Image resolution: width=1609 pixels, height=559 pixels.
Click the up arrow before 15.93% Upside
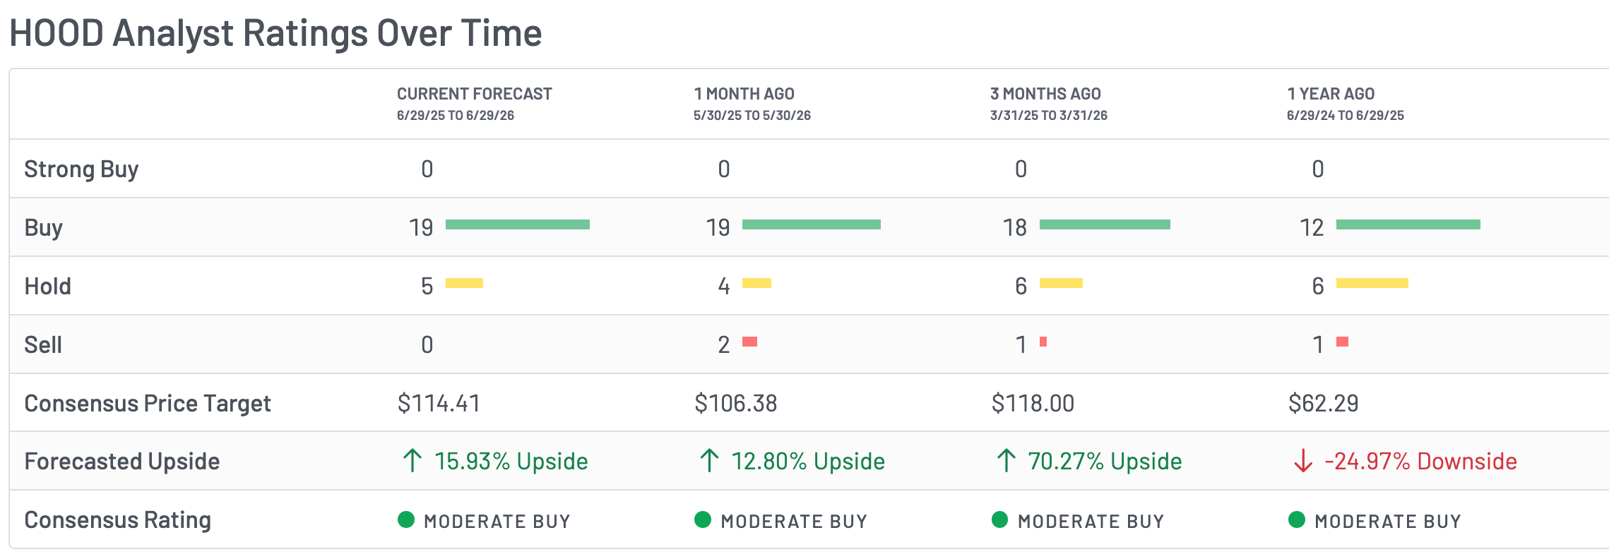coord(412,461)
